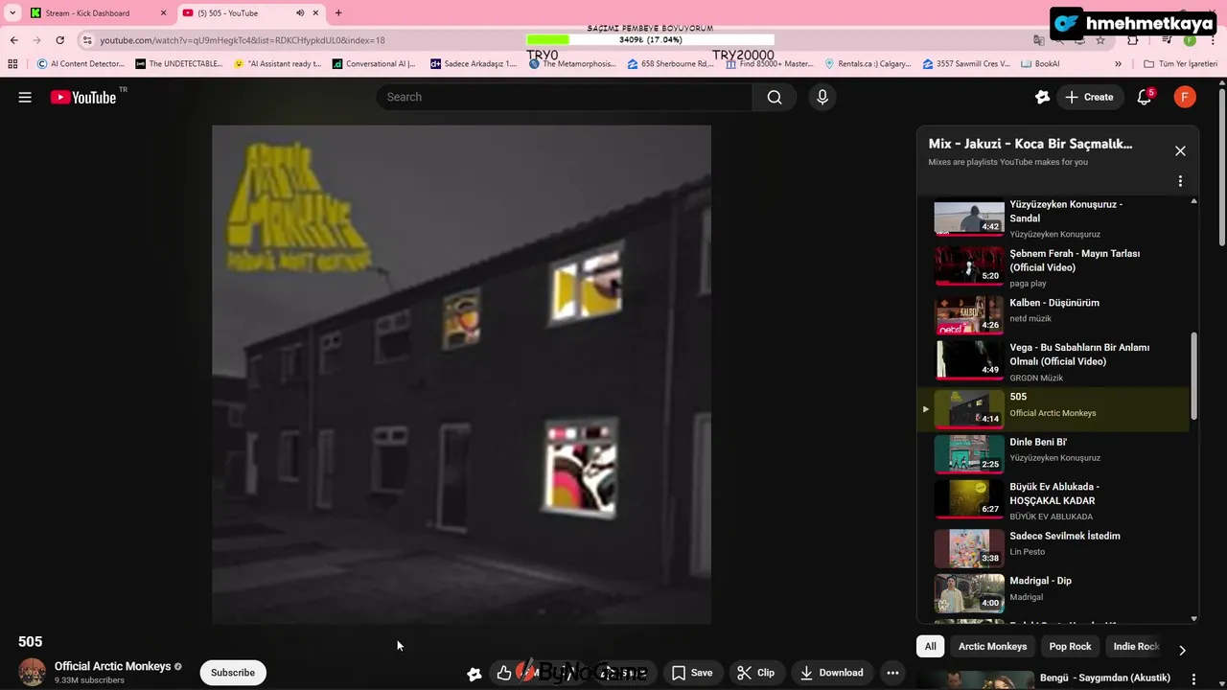This screenshot has height=690, width=1227.
Task: Open Bengü - Saygımdan (Akustik) recommendation
Action: click(x=1105, y=678)
